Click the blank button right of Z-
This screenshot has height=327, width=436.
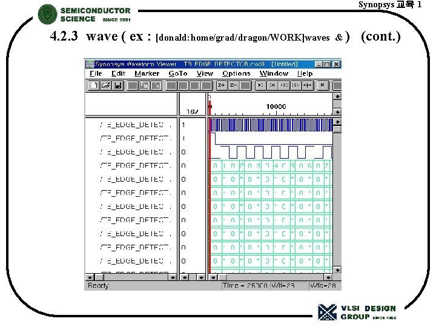pos(245,85)
